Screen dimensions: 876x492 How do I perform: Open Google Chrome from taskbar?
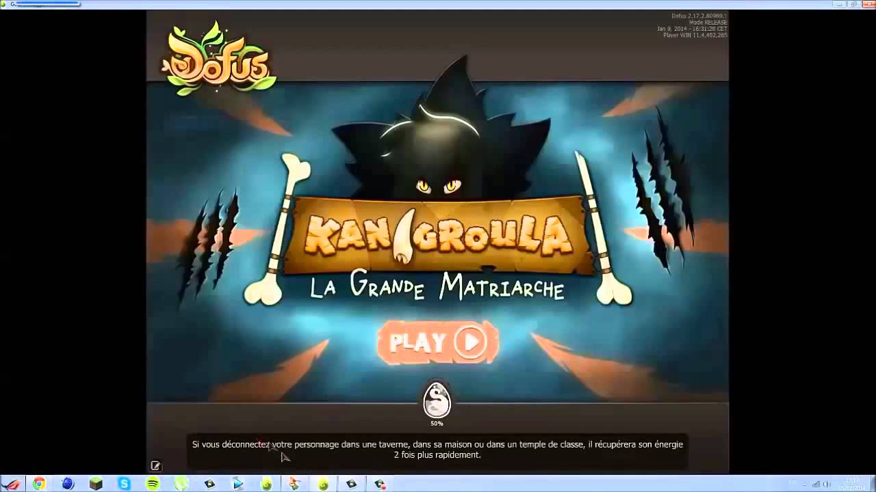coord(39,484)
